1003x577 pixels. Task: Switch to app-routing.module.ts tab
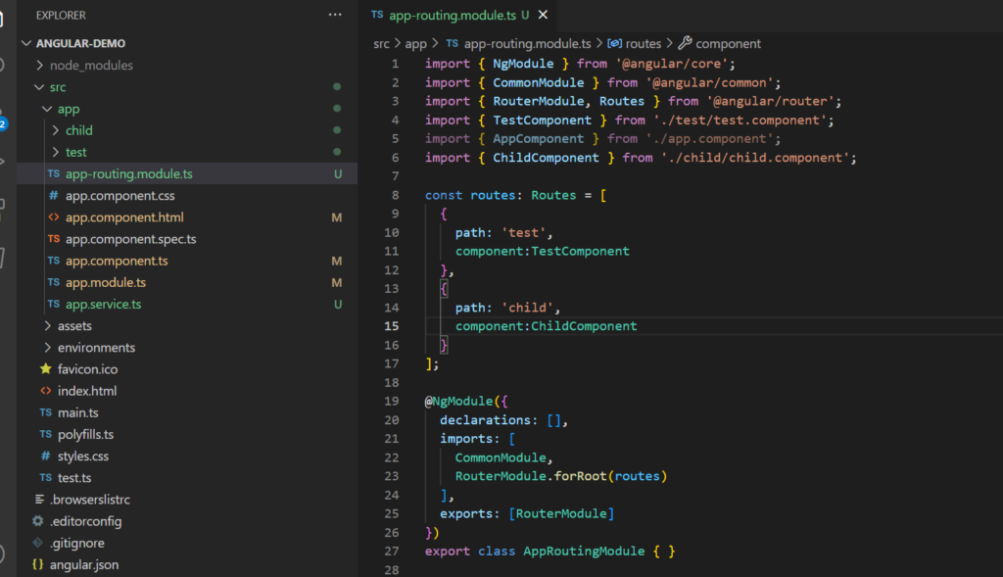tap(451, 15)
